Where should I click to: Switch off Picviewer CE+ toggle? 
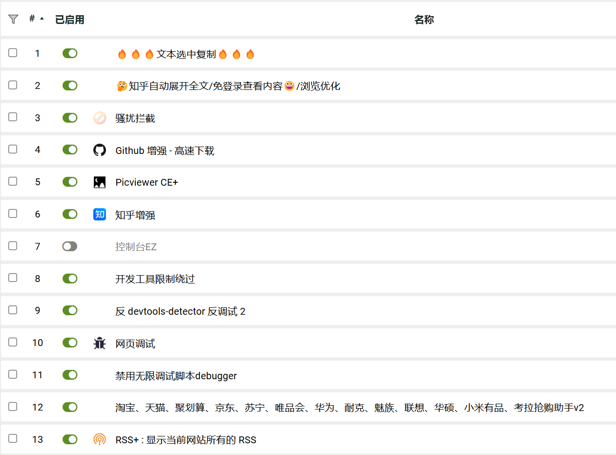[70, 182]
